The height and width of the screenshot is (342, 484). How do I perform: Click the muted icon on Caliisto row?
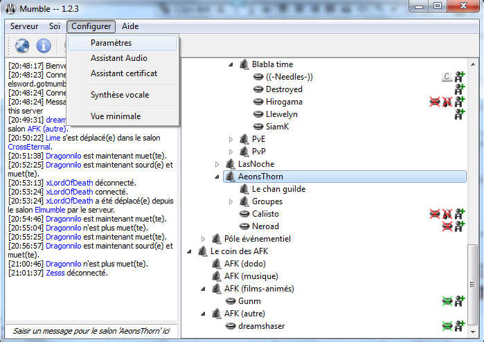[x=435, y=214]
